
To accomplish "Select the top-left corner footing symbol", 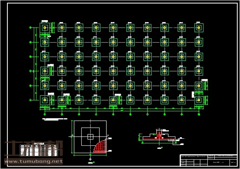I will (45, 28).
